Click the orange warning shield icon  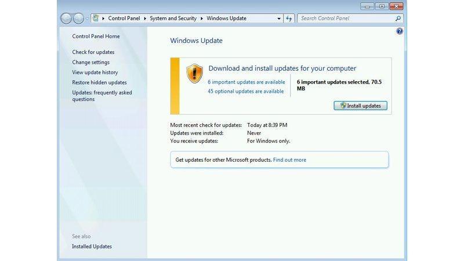(194, 74)
